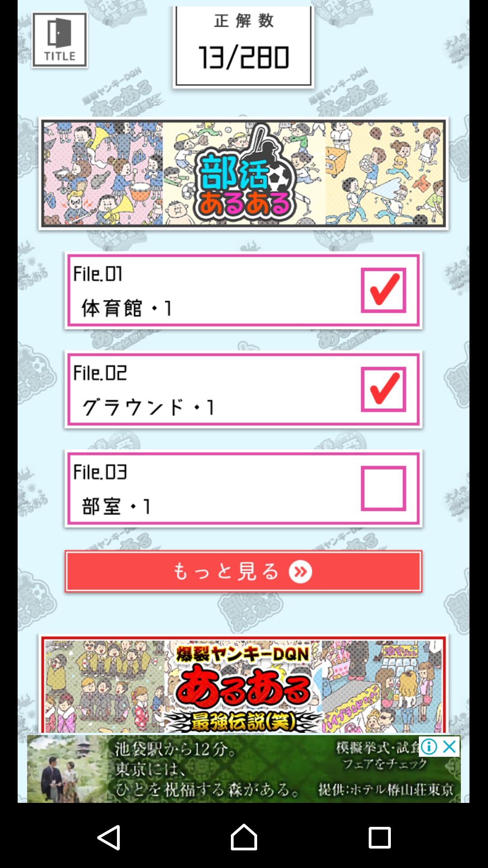Image resolution: width=488 pixels, height=868 pixels.
Task: Tap the Android home navigation icon
Action: coord(244,837)
